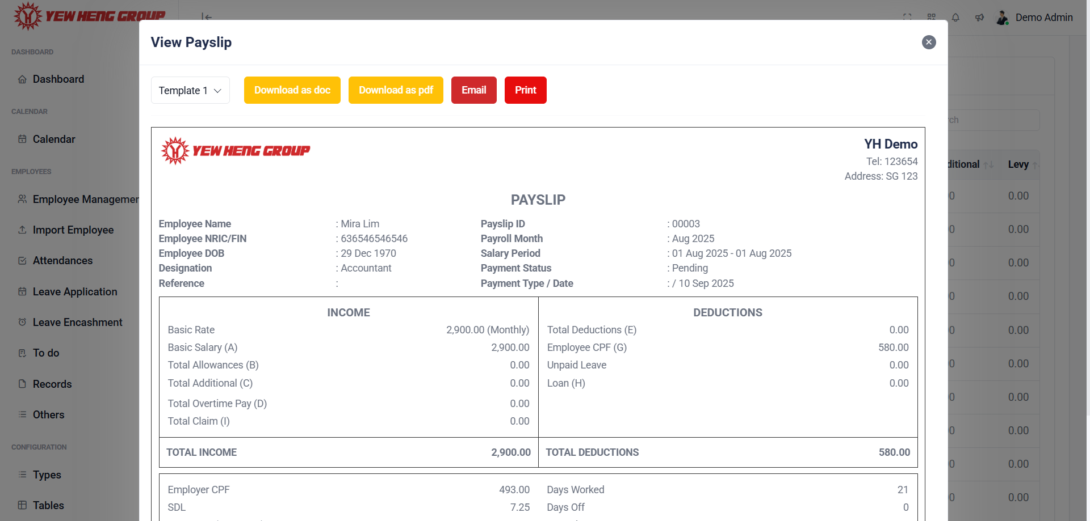This screenshot has width=1090, height=521.
Task: Open To do via its sidebar icon
Action: 22,353
